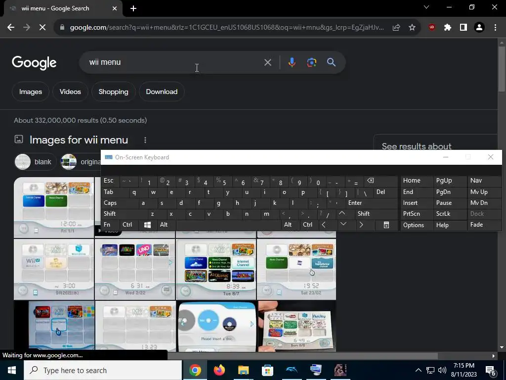This screenshot has width=506, height=380.
Task: Click the Images for wii menu heading
Action: 79,140
